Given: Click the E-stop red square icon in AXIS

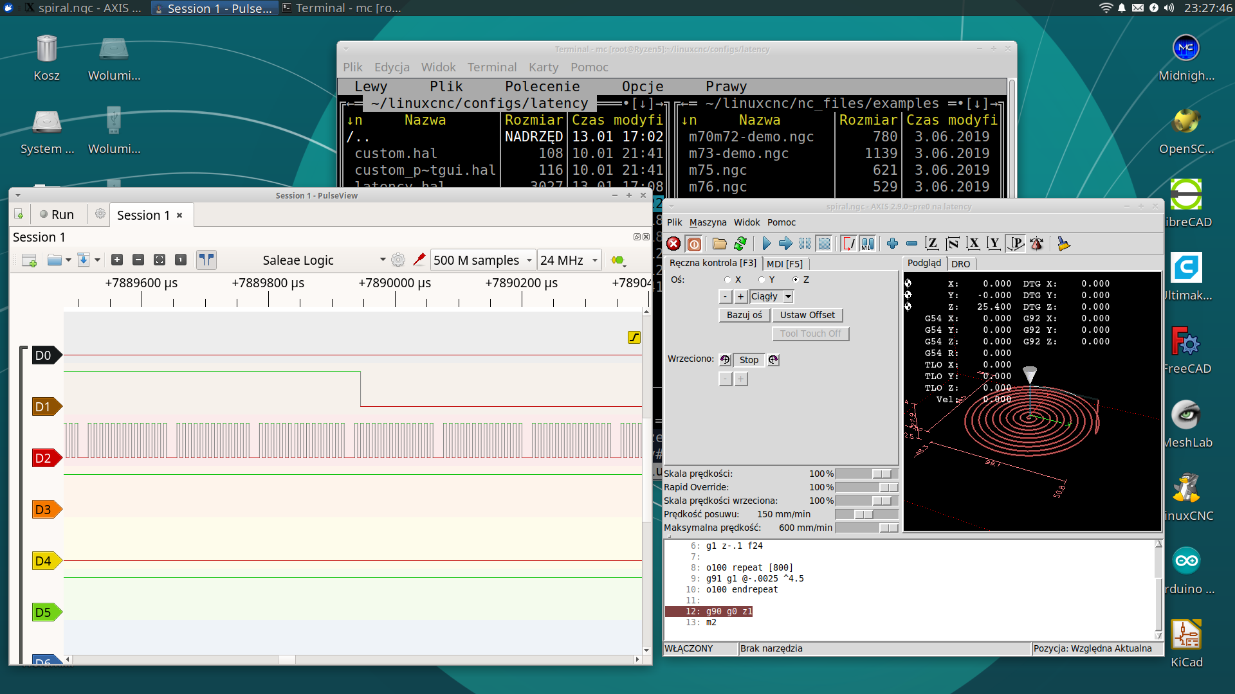Looking at the screenshot, I should tap(673, 243).
